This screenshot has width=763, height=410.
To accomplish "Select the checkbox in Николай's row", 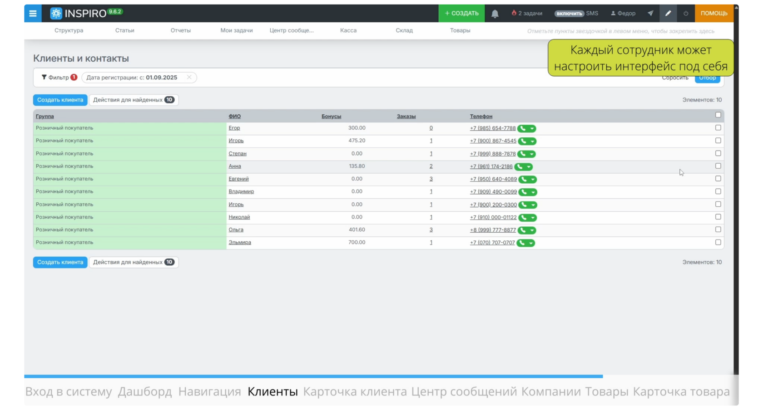I will tap(718, 217).
